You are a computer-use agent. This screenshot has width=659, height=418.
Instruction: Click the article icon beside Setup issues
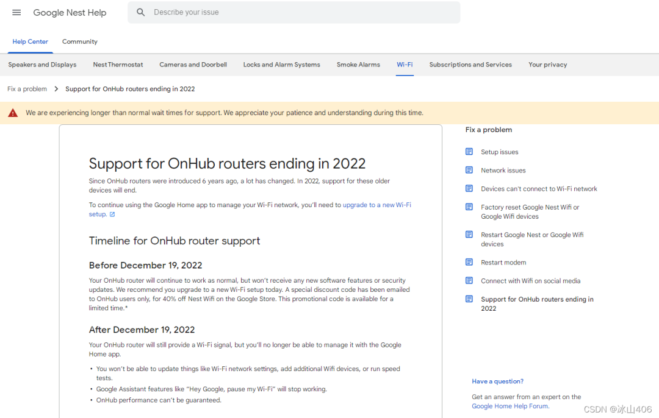(x=469, y=152)
